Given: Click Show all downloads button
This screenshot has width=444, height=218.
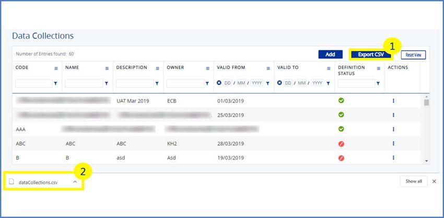Looking at the screenshot, I should pyautogui.click(x=414, y=181).
